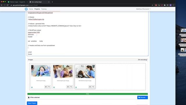Click the '// Aliases' comment line
Image resolution: width=186 pixels, height=105 pixels.
click(x=31, y=17)
